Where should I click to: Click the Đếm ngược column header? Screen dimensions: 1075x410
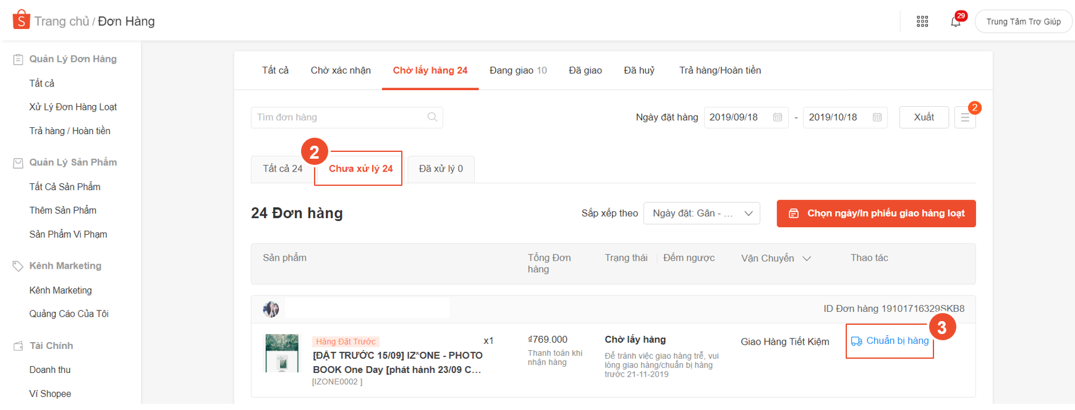(689, 258)
